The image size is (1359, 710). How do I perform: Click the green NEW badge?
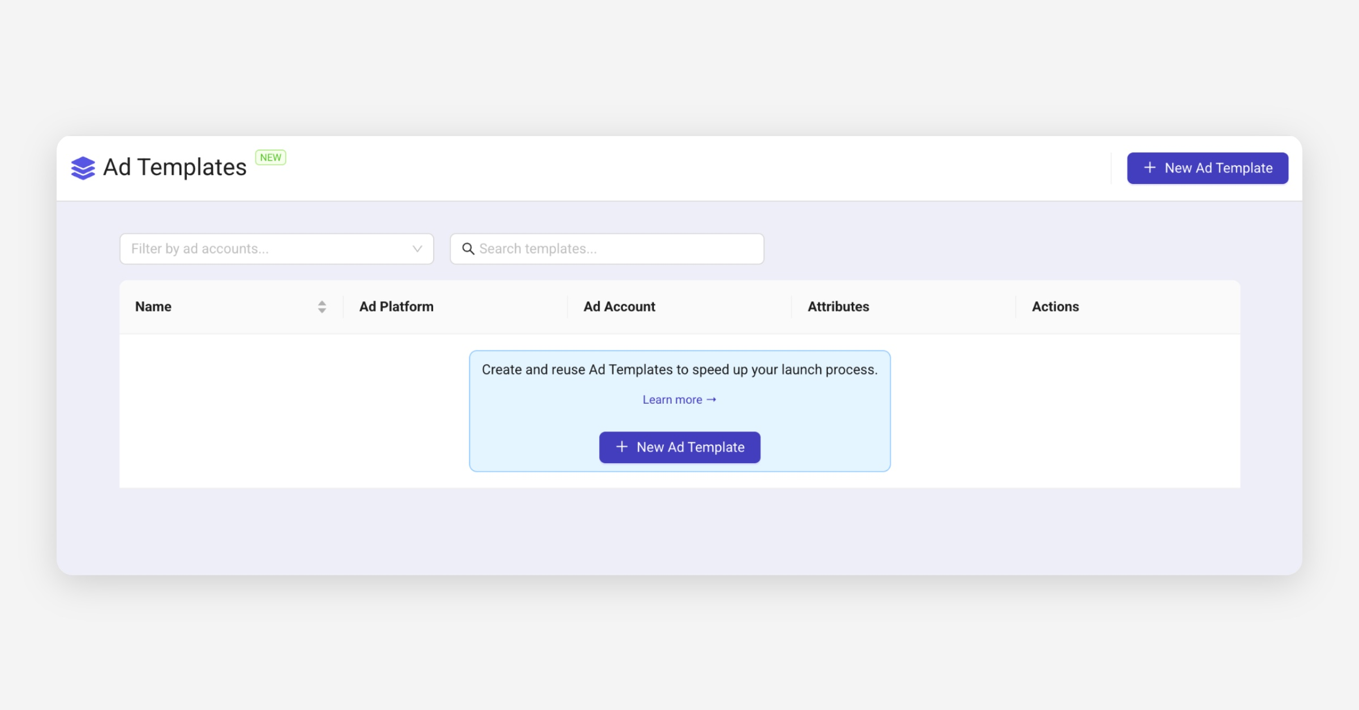coord(271,157)
